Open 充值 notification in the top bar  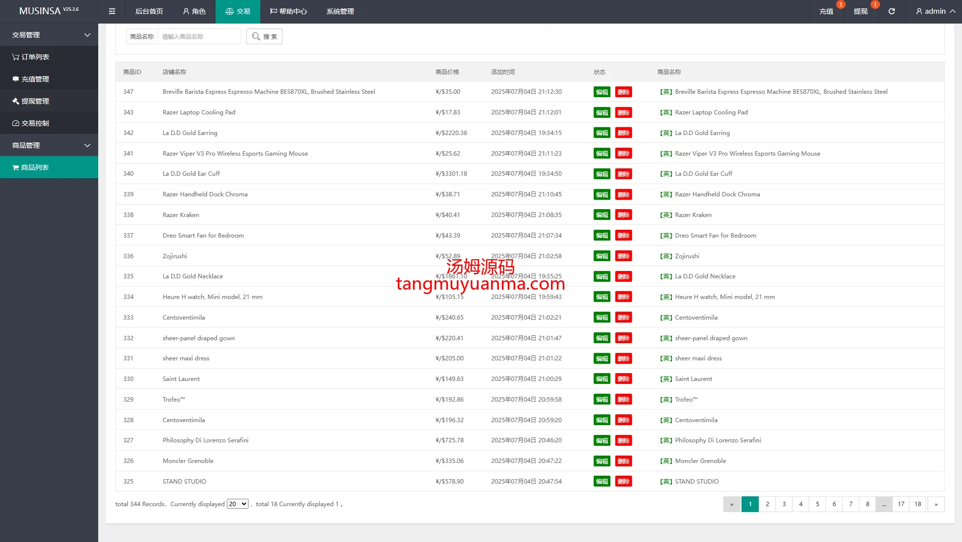click(826, 11)
